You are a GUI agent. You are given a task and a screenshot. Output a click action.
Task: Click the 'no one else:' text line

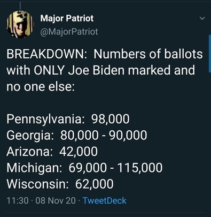tap(41, 87)
